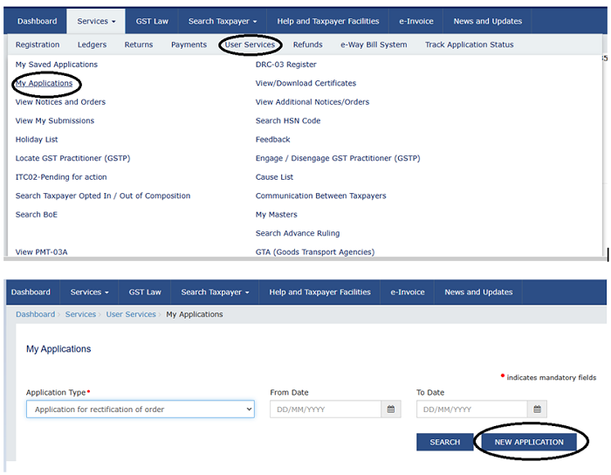Open calendar icon for To Date
The width and height of the screenshot is (611, 475).
point(538,410)
